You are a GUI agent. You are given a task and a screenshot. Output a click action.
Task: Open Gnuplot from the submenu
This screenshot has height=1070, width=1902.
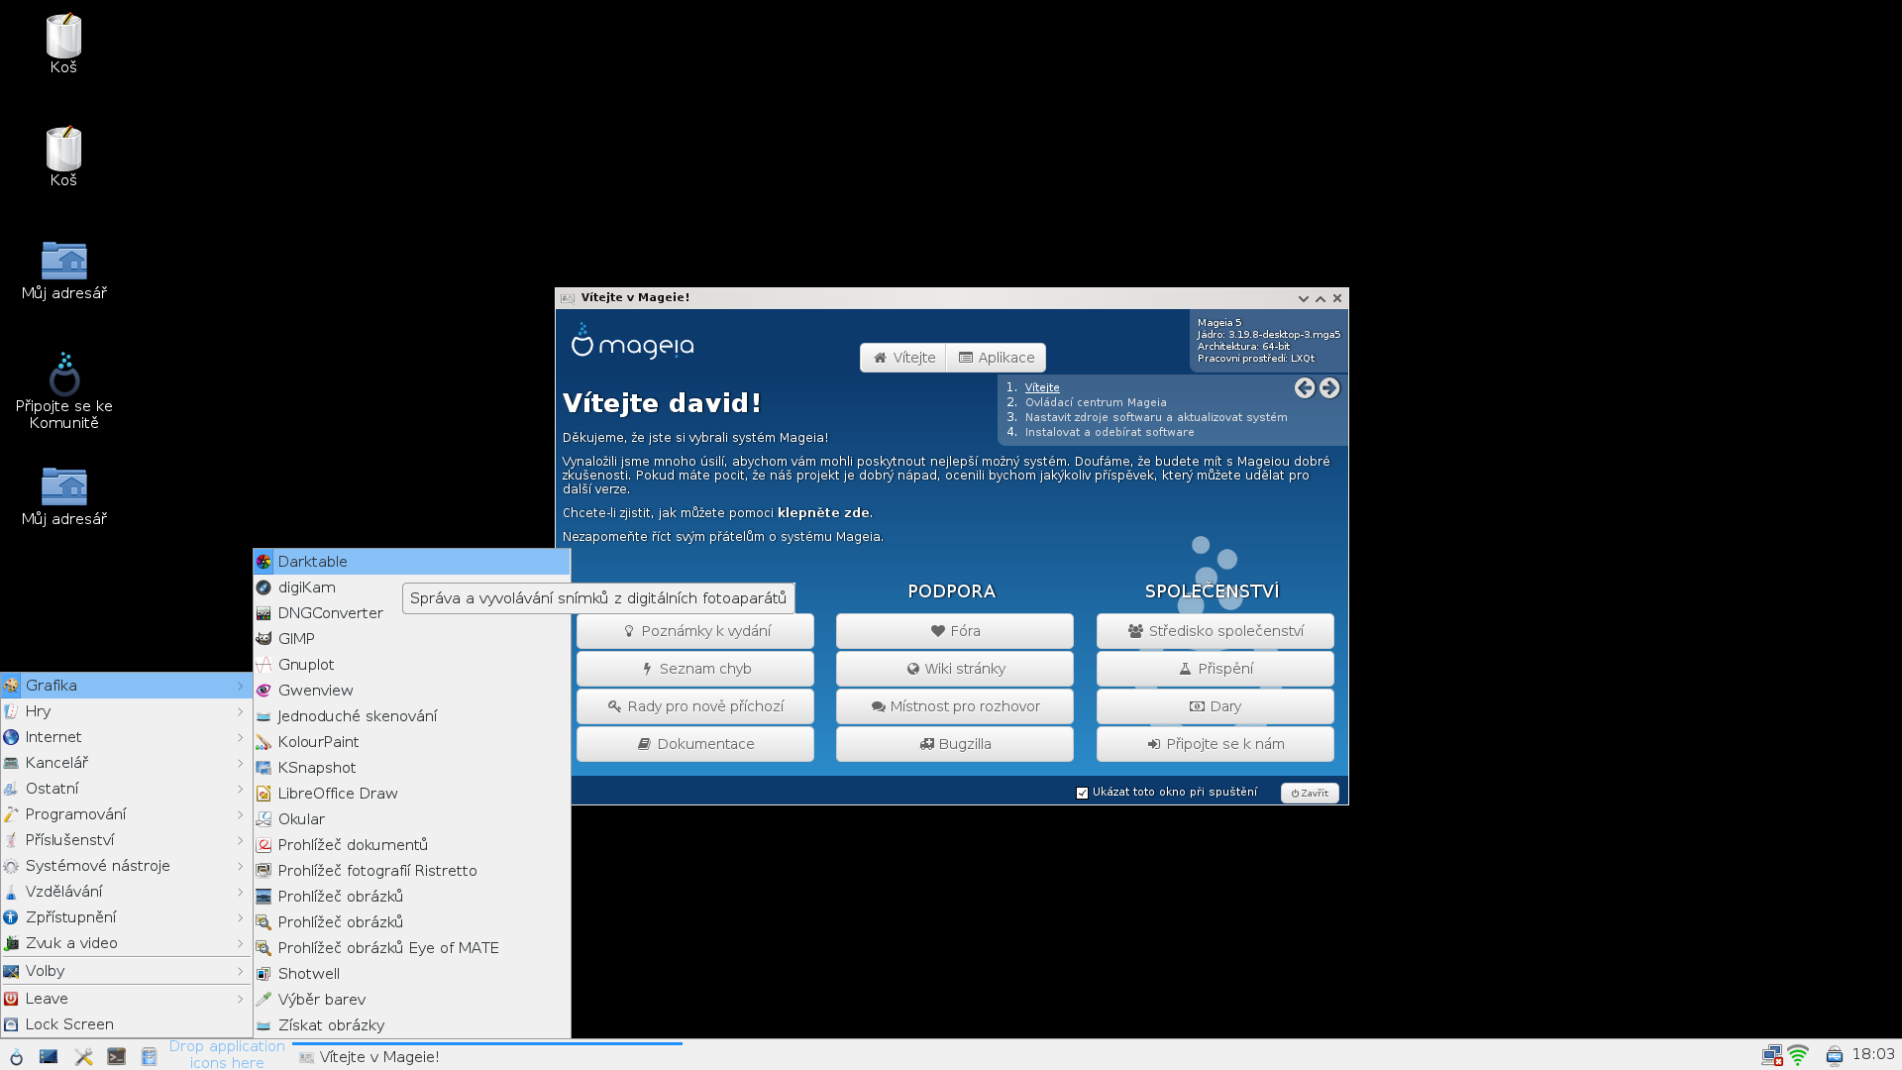(412, 665)
